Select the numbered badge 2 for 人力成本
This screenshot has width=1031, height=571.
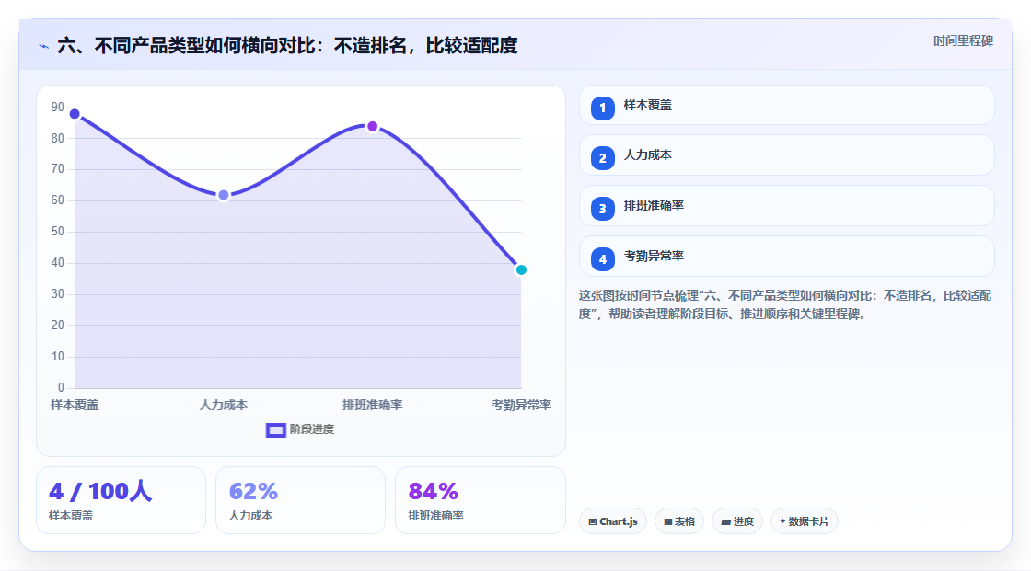[602, 158]
